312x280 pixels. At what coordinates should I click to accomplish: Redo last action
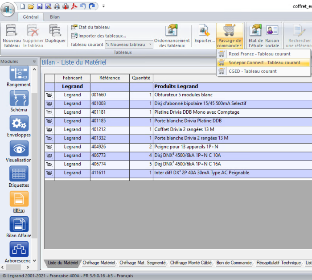point(92,6)
